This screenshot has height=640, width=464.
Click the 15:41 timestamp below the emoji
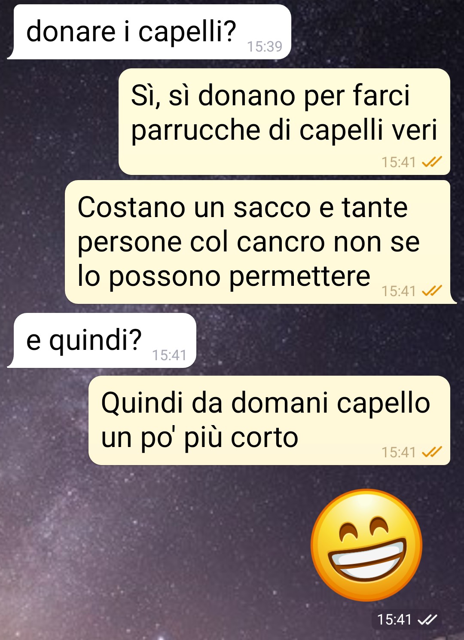[394, 619]
